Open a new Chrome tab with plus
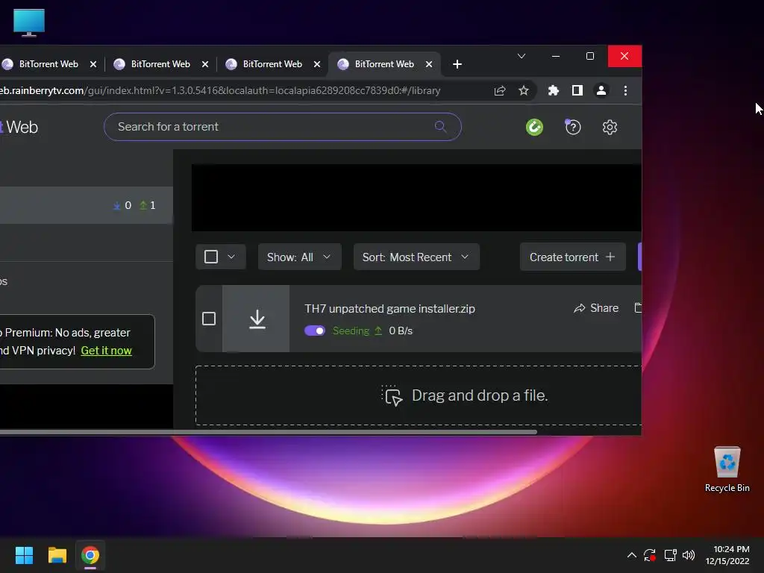Viewport: 764px width, 573px height. 457,64
